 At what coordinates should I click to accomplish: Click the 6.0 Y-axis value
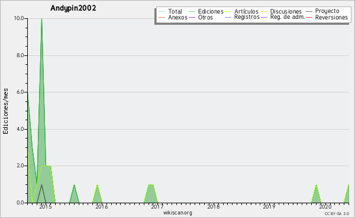pos(20,92)
